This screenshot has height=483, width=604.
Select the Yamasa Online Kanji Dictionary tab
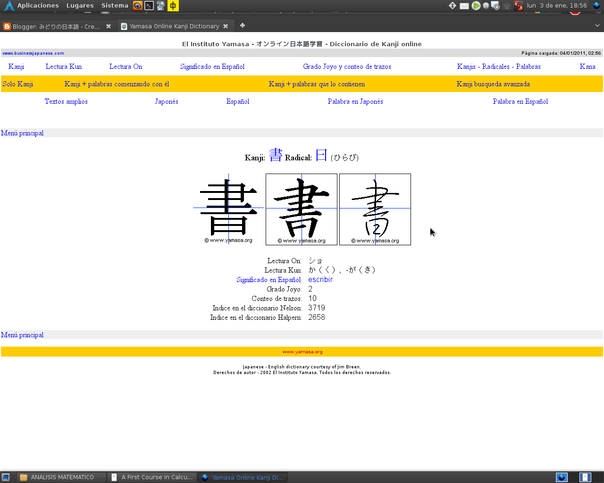(x=175, y=26)
